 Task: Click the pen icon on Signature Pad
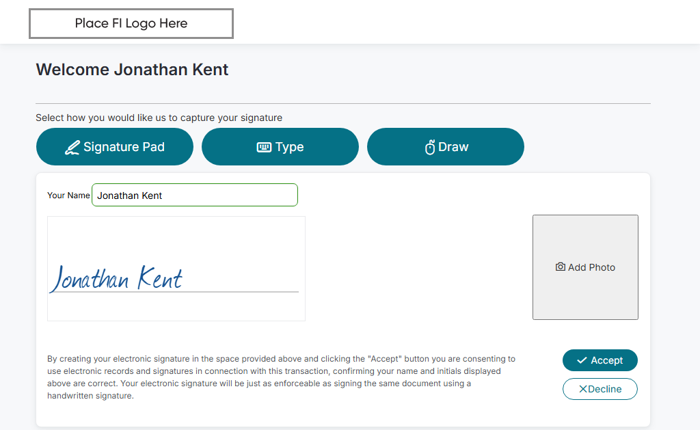pyautogui.click(x=72, y=147)
